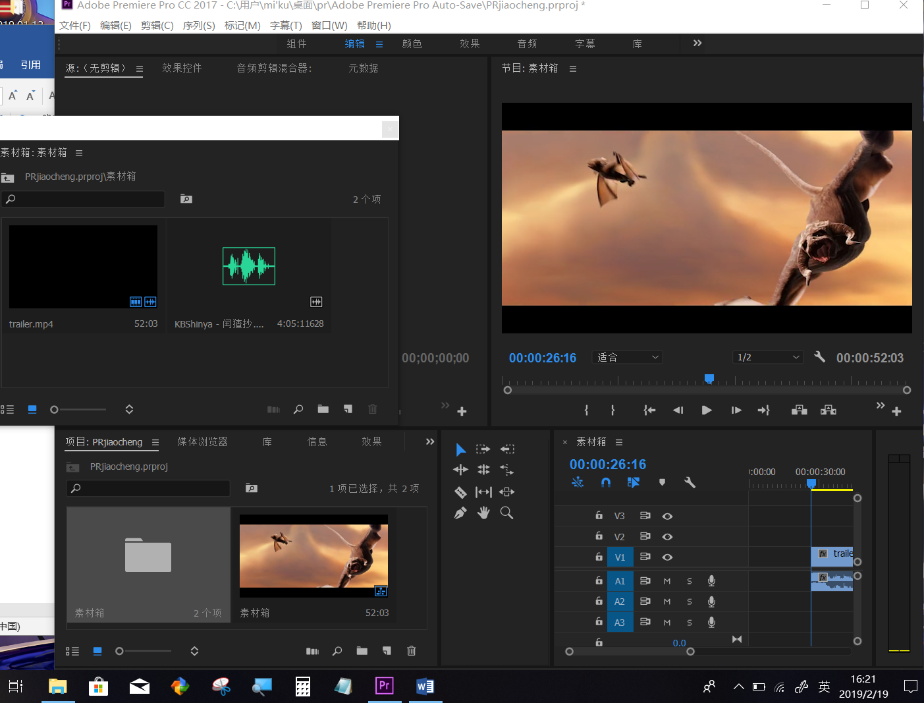Click the Lift button in program monitor
924x703 pixels.
pos(800,410)
